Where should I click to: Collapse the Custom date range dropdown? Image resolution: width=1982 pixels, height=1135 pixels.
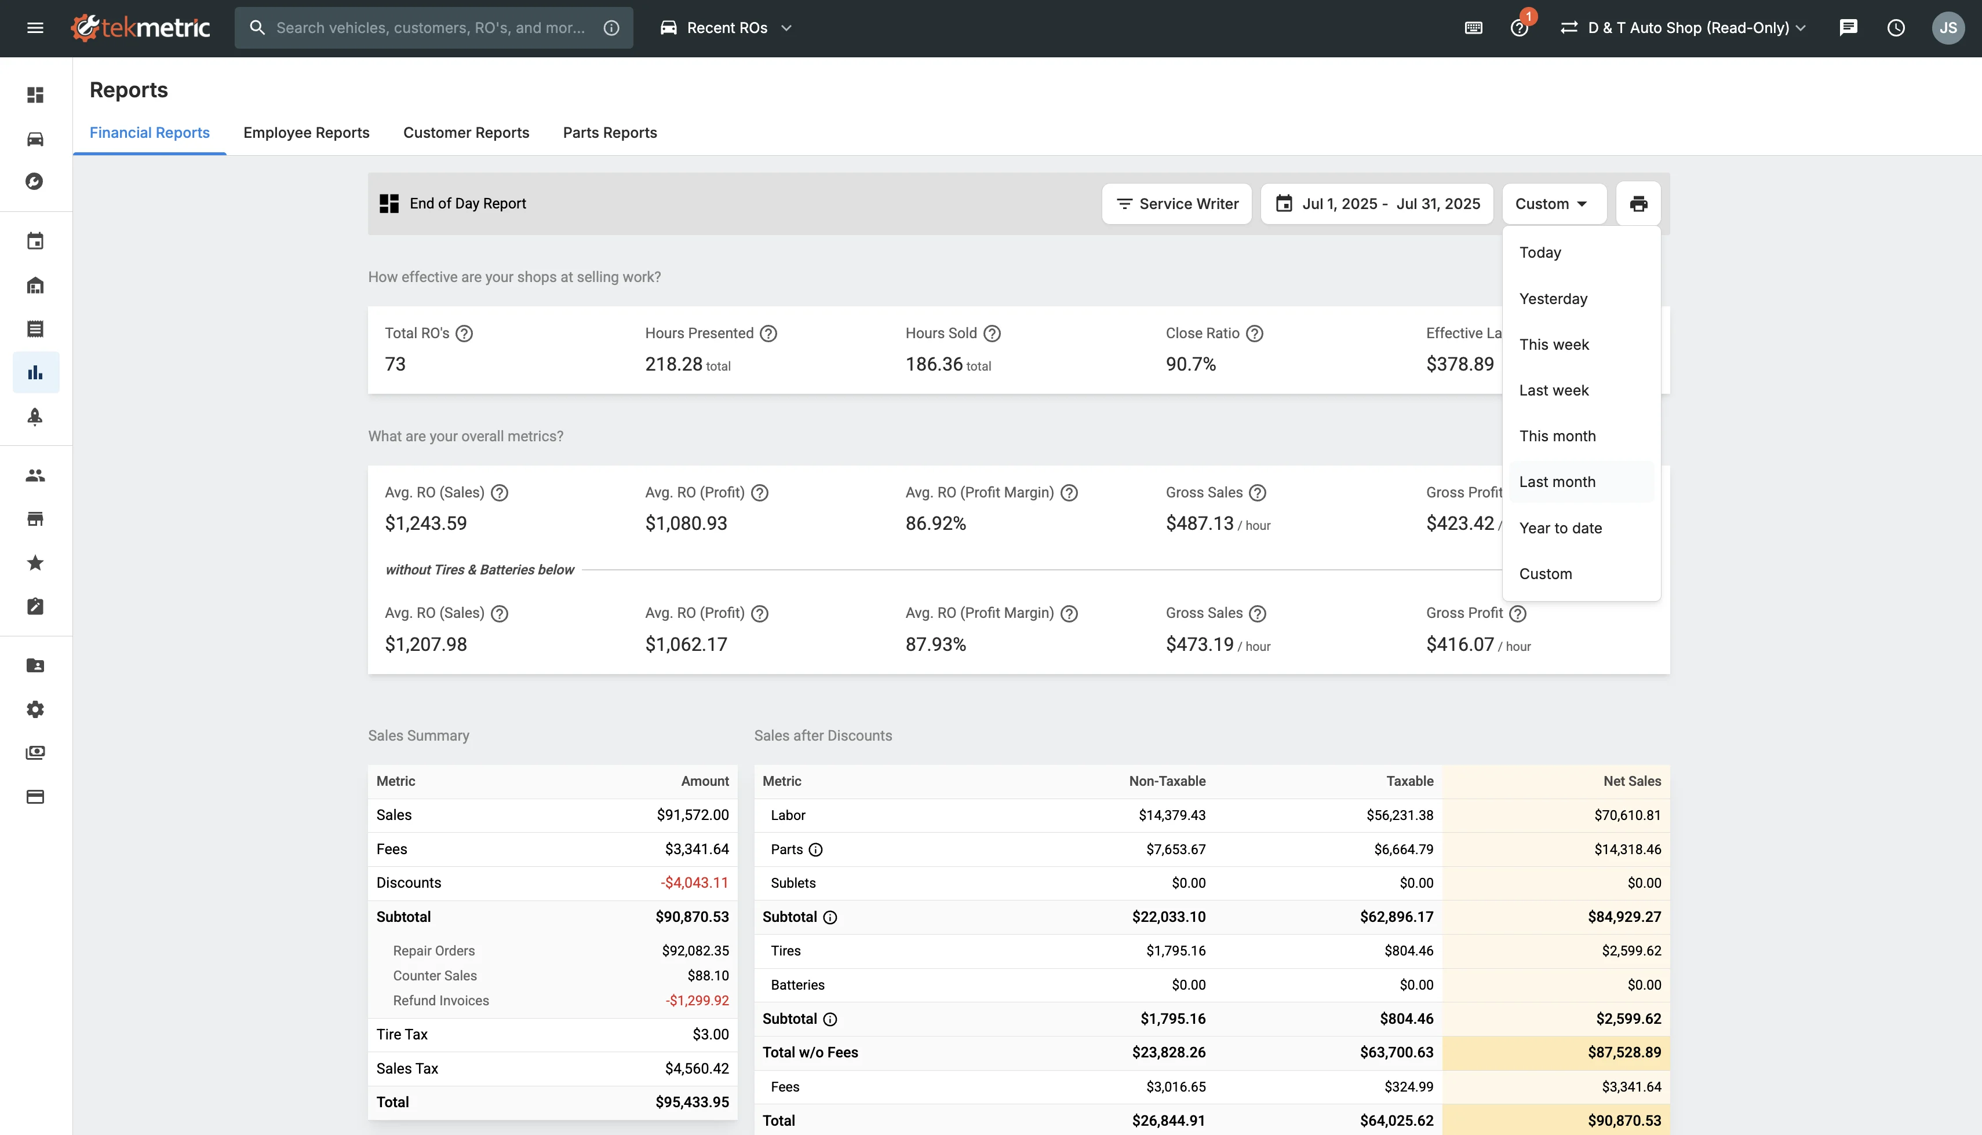click(1553, 203)
